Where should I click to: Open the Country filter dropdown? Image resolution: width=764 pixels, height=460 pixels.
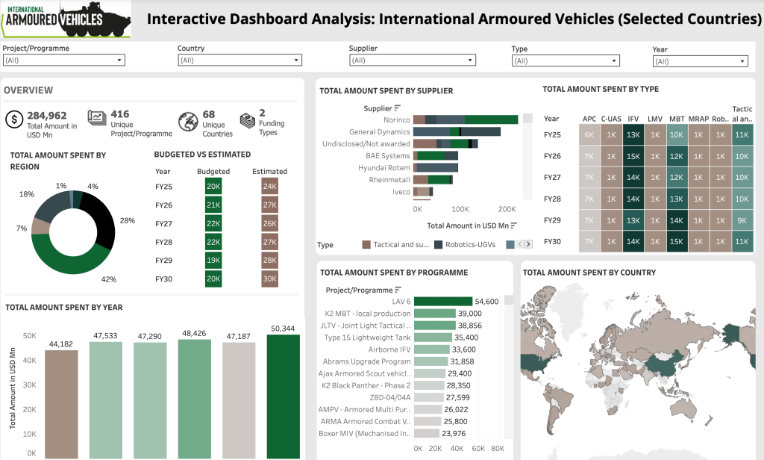[x=239, y=60]
